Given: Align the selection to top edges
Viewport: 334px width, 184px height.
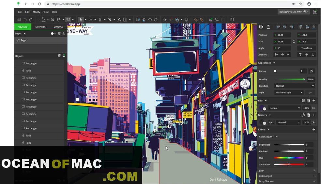Looking at the screenshot, I should [300, 27].
